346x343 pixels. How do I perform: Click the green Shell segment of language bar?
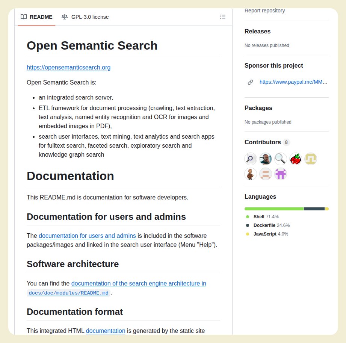point(274,209)
